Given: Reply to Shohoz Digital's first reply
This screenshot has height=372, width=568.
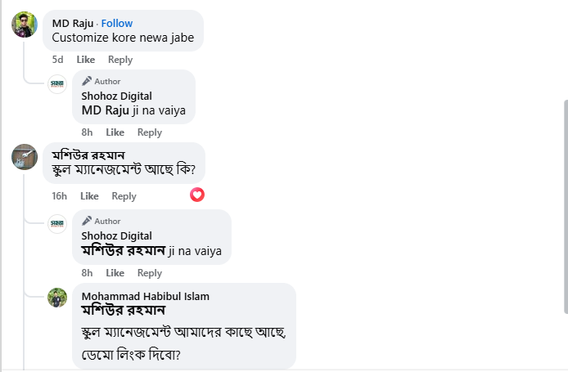Looking at the screenshot, I should (x=150, y=132).
